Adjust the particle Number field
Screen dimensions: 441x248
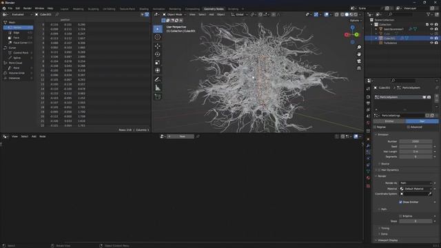tap(416, 141)
